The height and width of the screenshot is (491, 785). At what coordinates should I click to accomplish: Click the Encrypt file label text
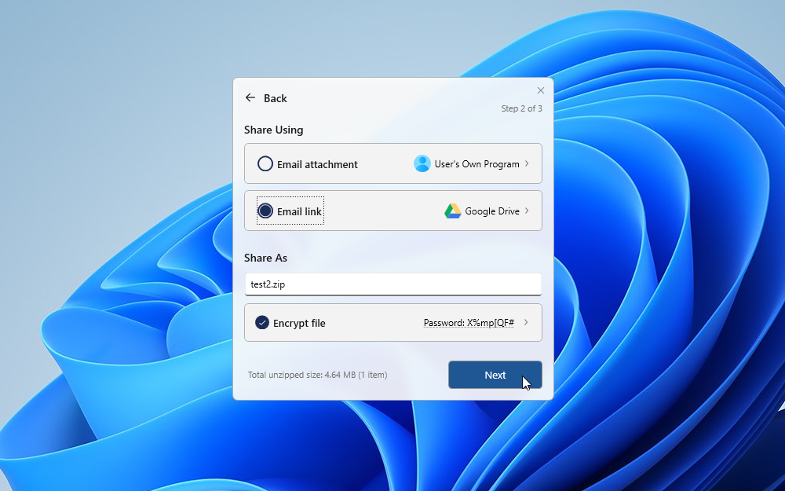(299, 324)
